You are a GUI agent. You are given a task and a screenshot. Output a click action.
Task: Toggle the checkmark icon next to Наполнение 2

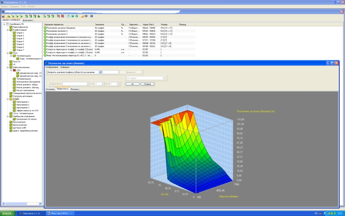(x=14, y=105)
